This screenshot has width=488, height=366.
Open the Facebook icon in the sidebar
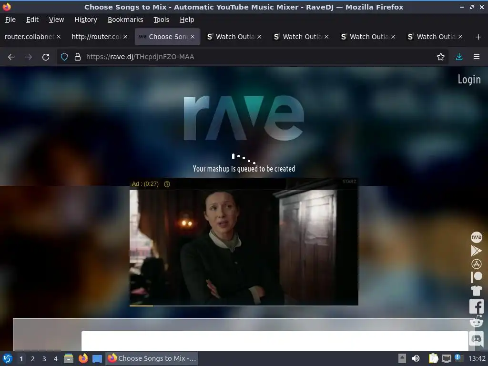pyautogui.click(x=476, y=307)
